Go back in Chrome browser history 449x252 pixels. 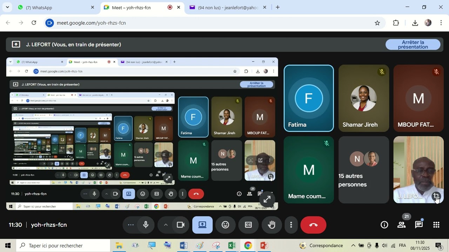pyautogui.click(x=8, y=23)
